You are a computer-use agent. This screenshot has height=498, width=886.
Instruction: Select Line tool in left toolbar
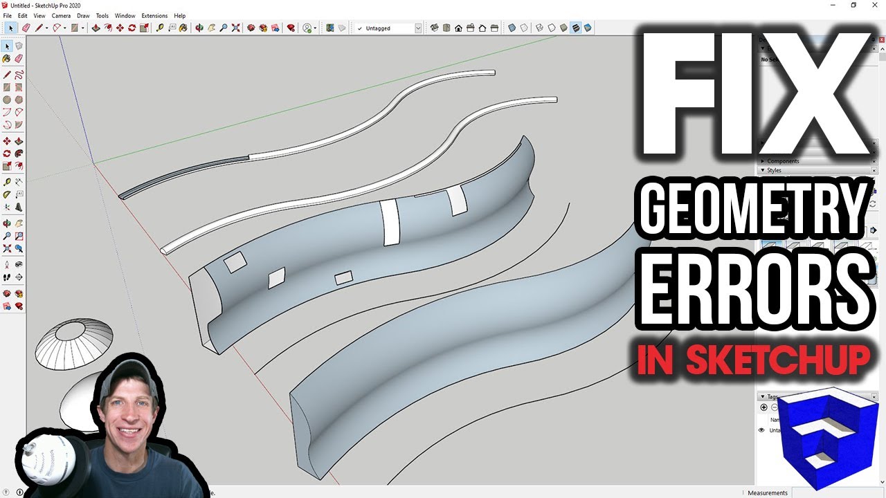pos(7,75)
